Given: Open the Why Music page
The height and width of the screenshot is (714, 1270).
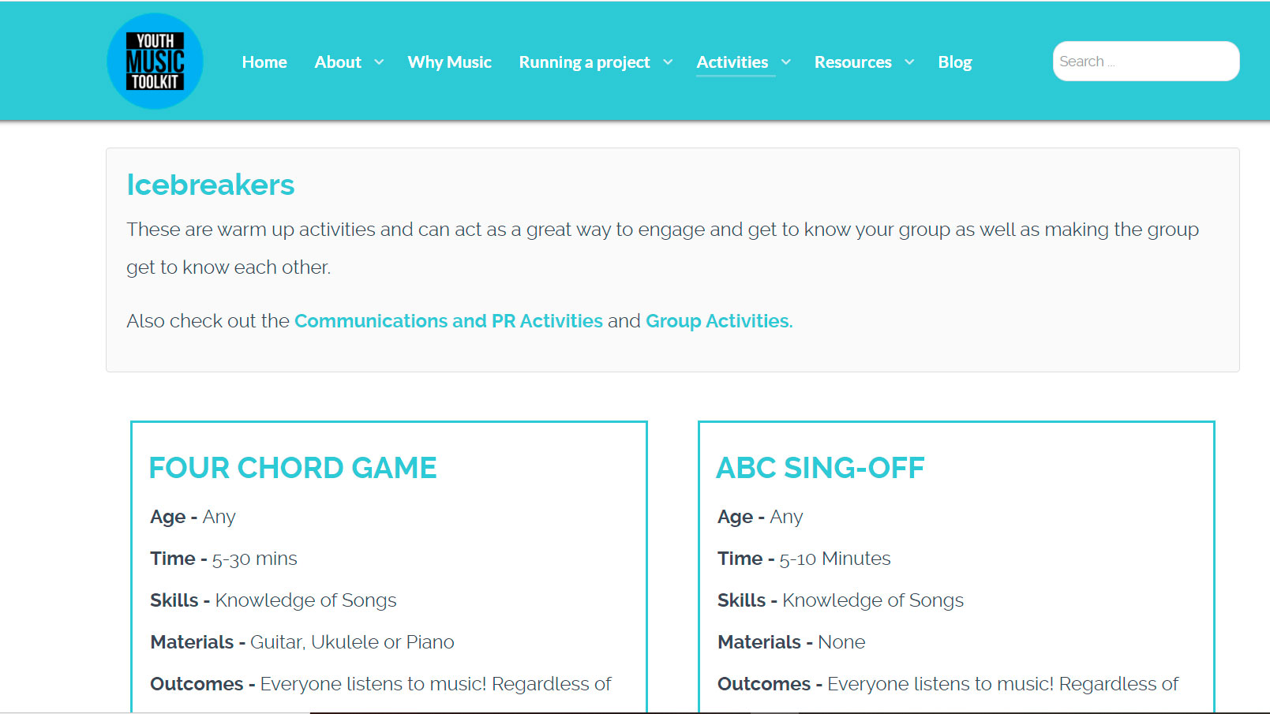Looking at the screenshot, I should click(449, 62).
